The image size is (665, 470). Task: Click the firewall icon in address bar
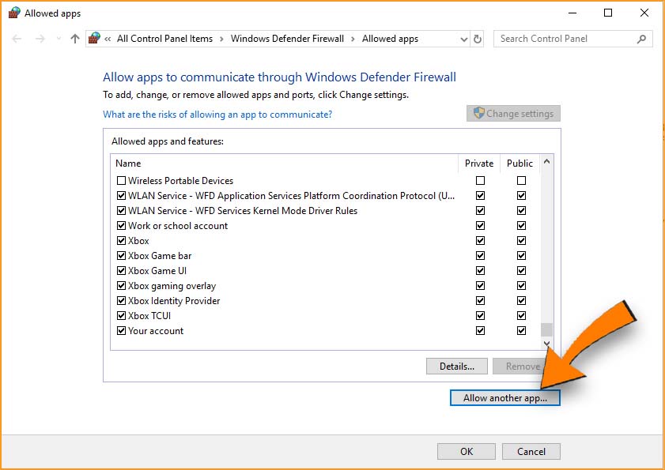click(95, 39)
